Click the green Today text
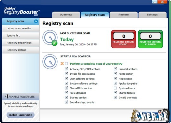Image resolution: width=171 pixels, height=123 pixels. point(67,39)
